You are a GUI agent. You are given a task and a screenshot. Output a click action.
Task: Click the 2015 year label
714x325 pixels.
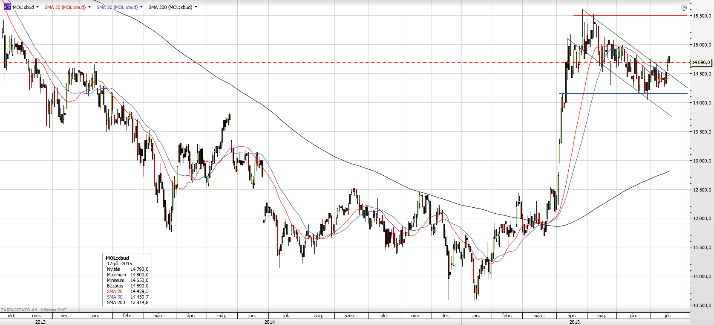click(574, 322)
